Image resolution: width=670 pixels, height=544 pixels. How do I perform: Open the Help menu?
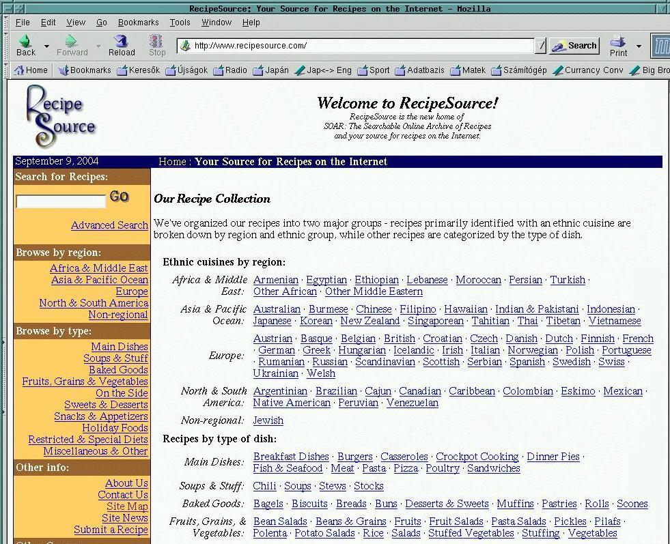click(x=251, y=23)
